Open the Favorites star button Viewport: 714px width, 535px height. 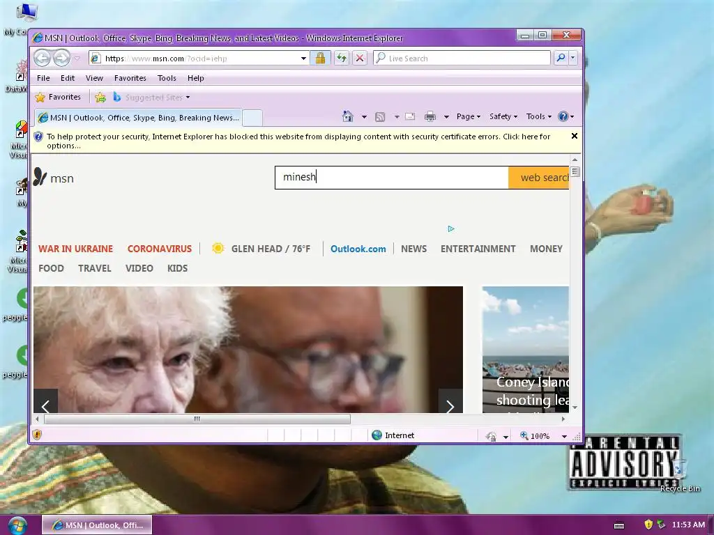point(58,97)
